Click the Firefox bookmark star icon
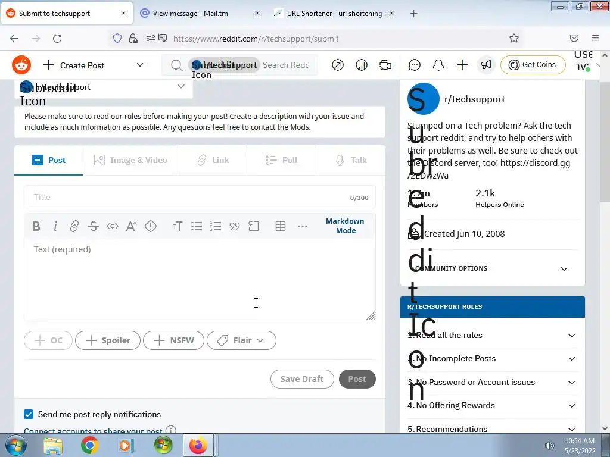 click(514, 39)
